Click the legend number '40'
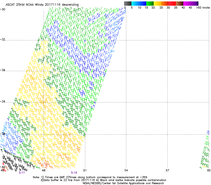The image size is (211, 185). pos(183,8)
